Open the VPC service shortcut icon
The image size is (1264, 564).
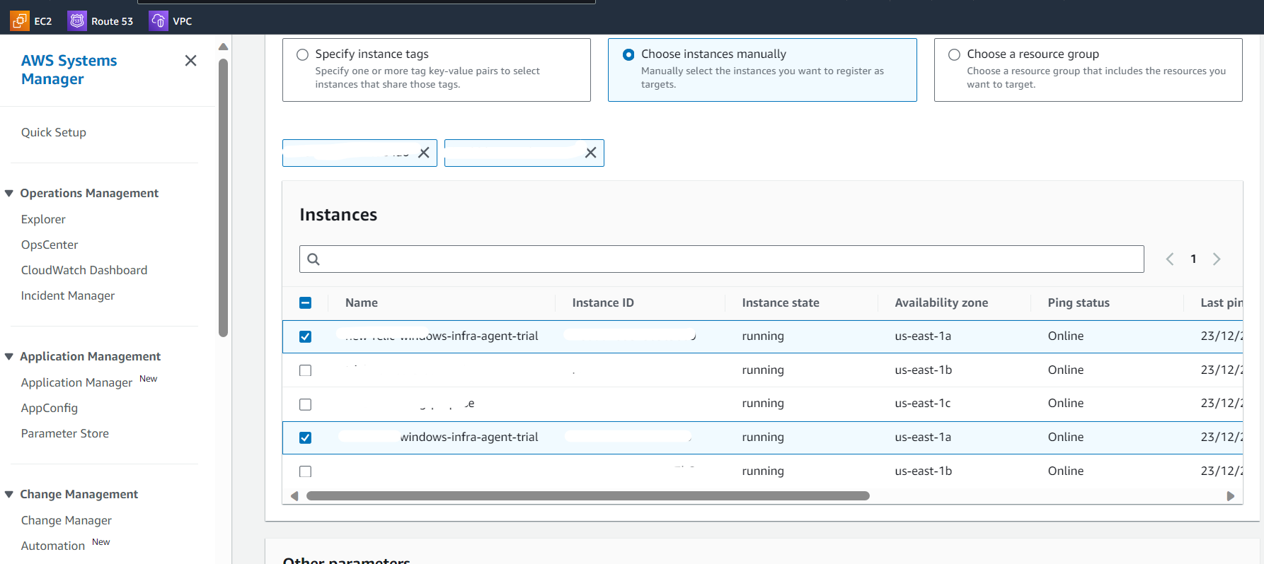(x=159, y=21)
